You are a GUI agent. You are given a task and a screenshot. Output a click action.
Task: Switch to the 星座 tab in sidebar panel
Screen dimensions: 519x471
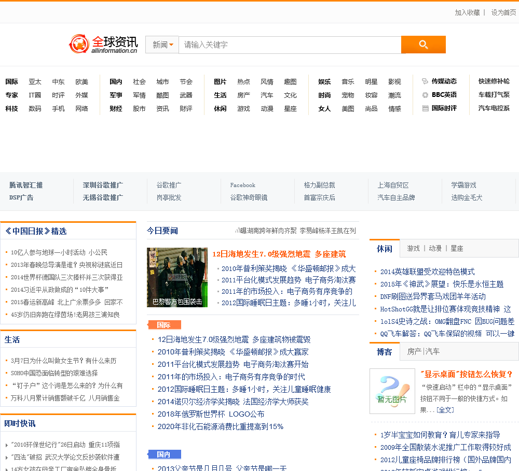(x=457, y=248)
